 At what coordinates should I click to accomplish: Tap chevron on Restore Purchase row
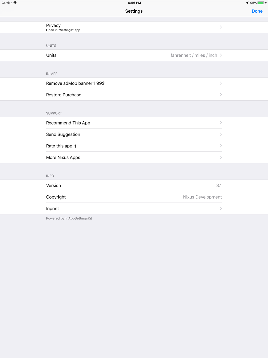coord(221,95)
